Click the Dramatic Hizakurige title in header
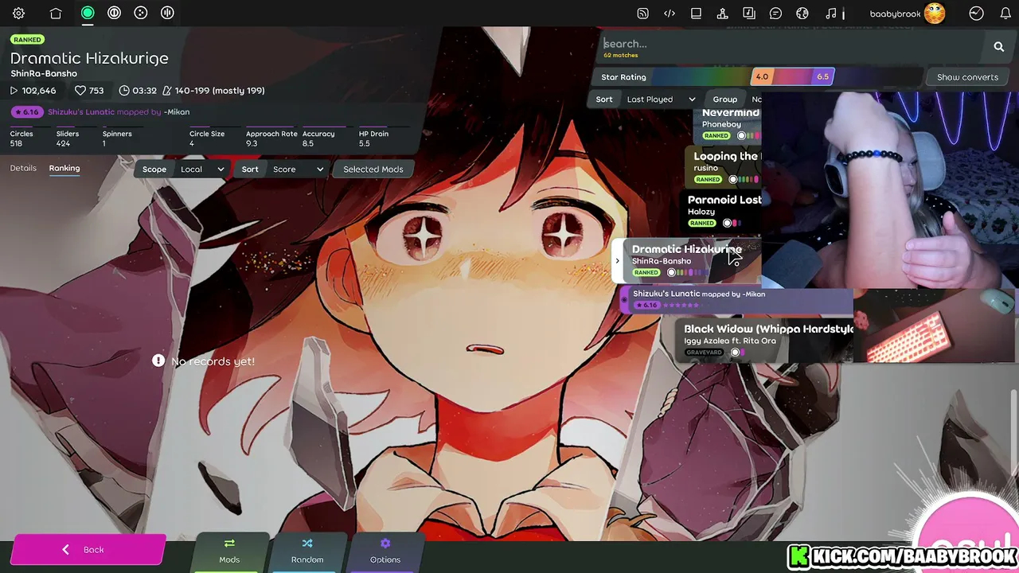 [89, 58]
